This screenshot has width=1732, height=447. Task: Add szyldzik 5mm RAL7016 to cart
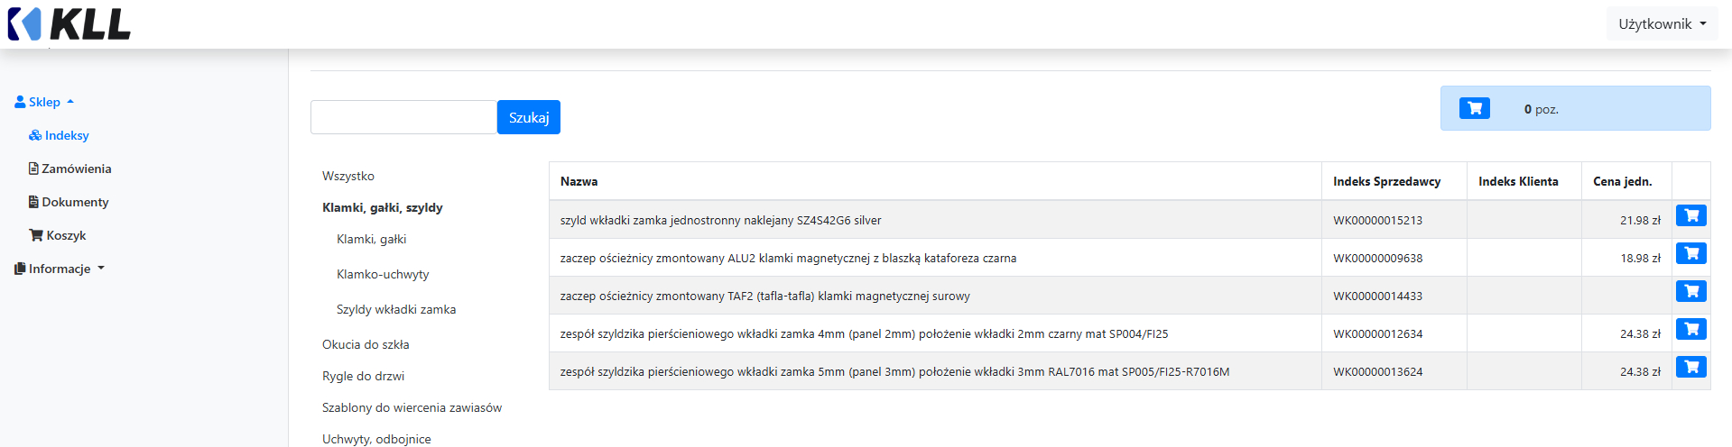1690,367
